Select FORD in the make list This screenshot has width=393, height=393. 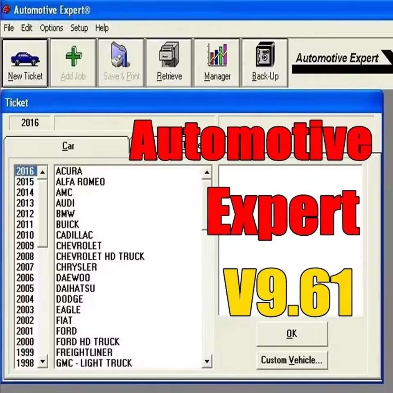(66, 331)
